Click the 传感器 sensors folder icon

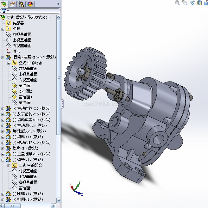(9, 23)
